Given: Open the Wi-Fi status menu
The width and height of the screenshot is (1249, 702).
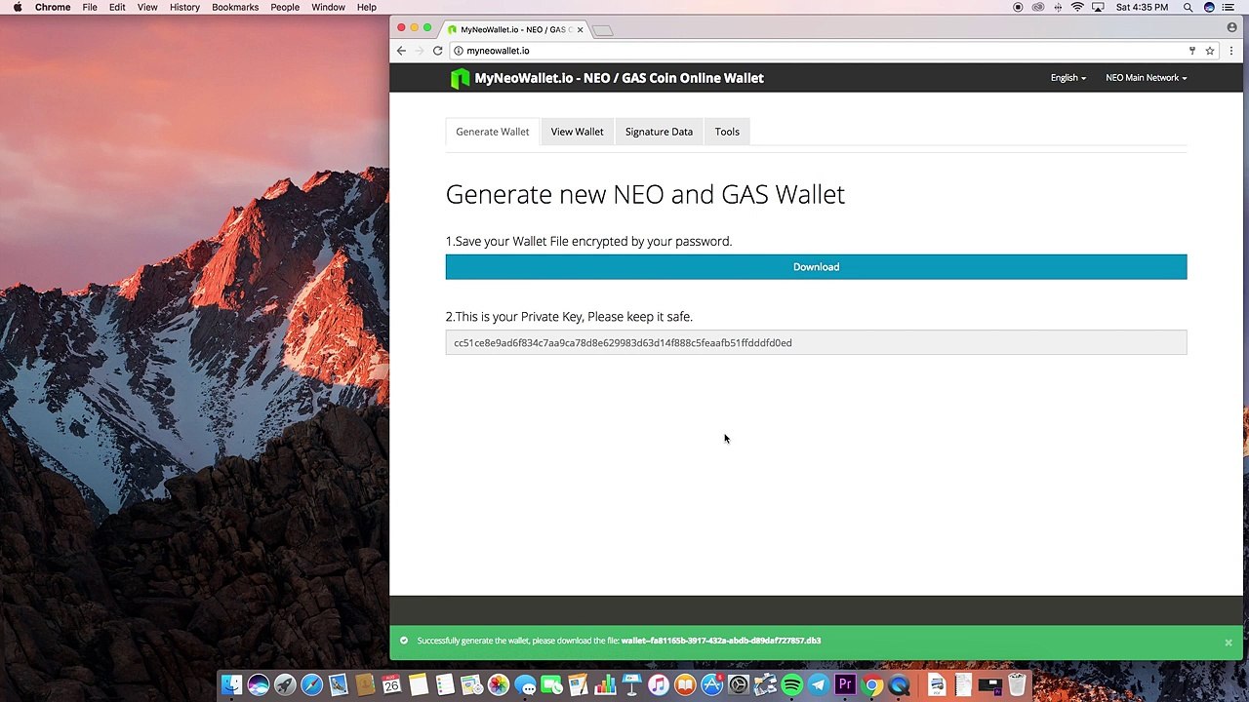Looking at the screenshot, I should coord(1077,7).
